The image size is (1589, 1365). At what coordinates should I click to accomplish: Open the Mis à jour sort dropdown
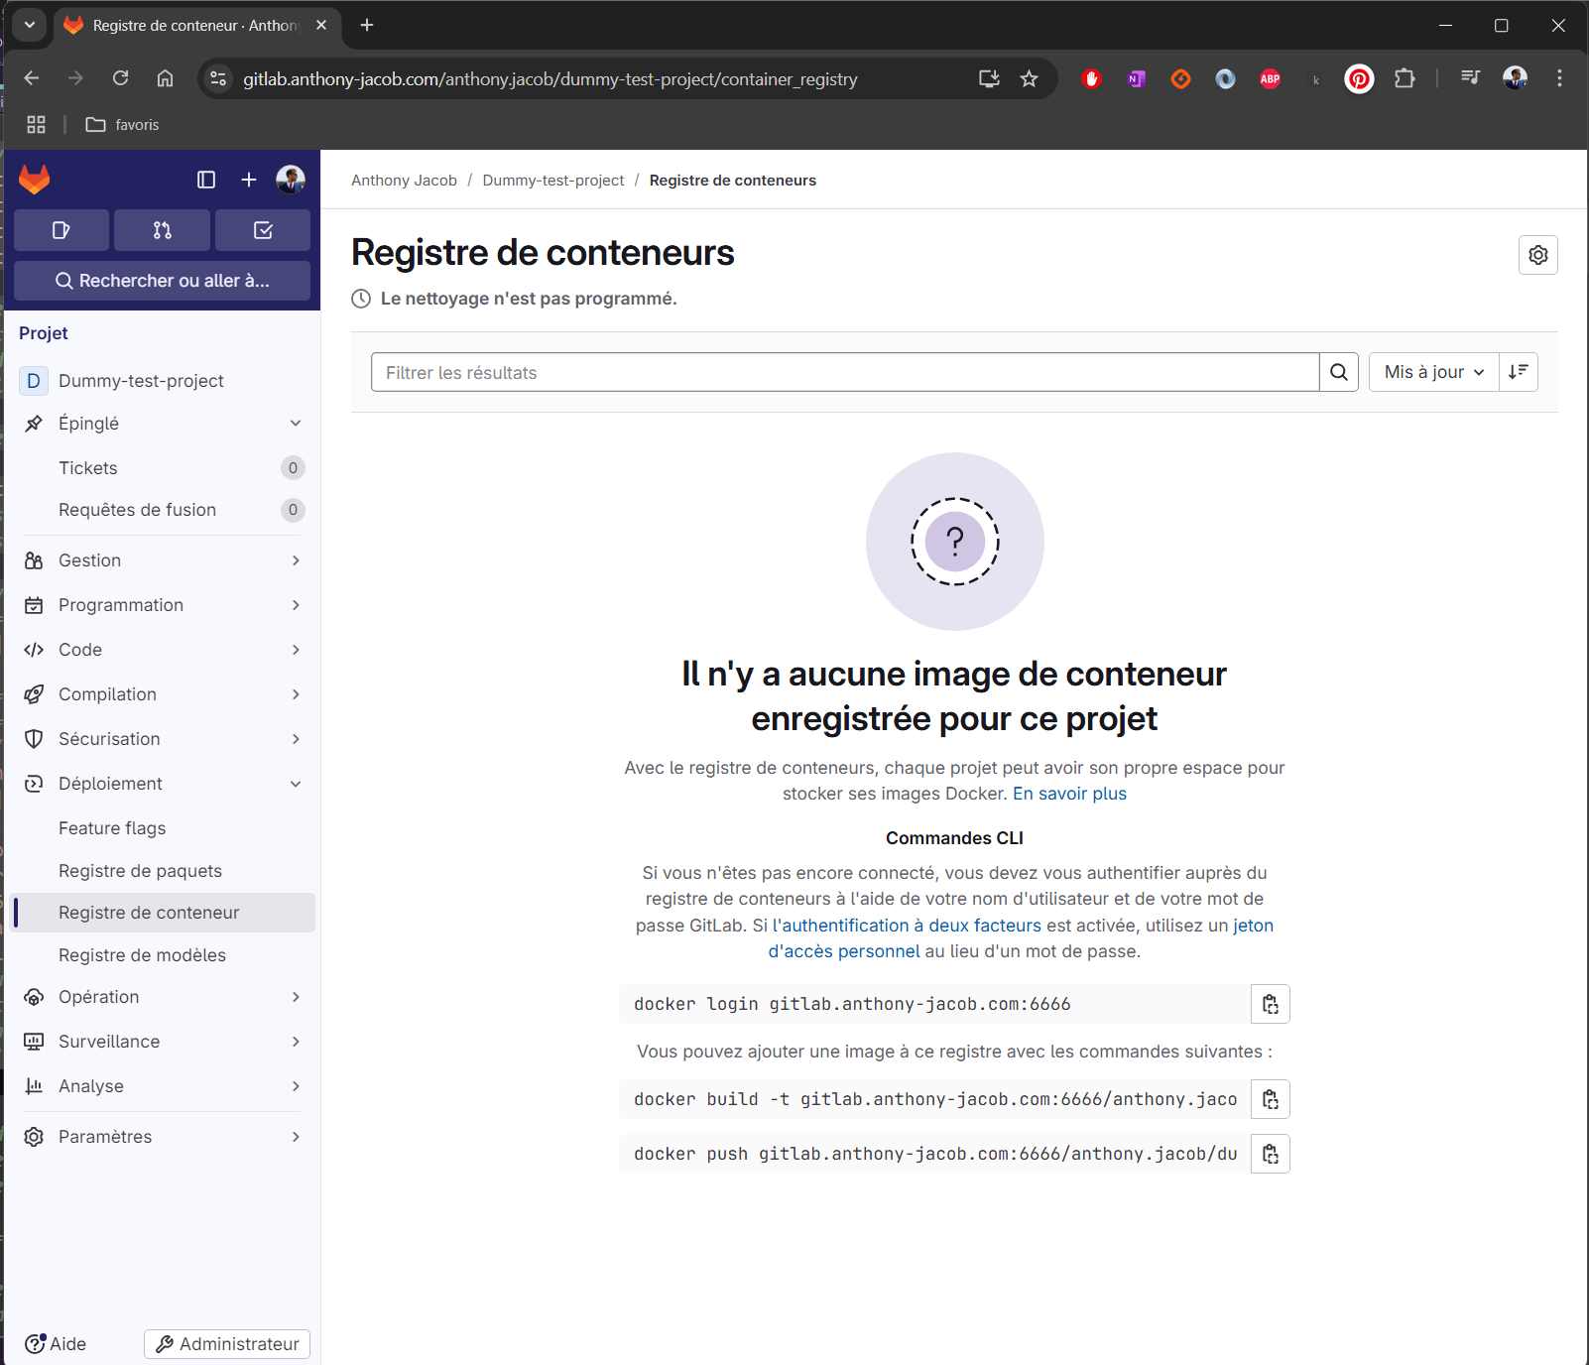click(1434, 372)
